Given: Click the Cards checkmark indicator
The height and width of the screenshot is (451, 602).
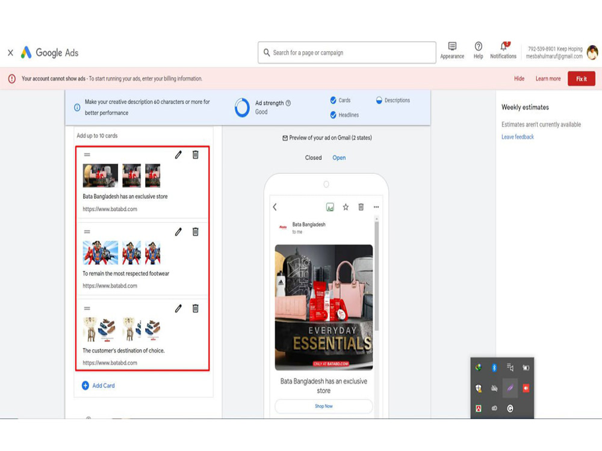Looking at the screenshot, I should (x=334, y=100).
